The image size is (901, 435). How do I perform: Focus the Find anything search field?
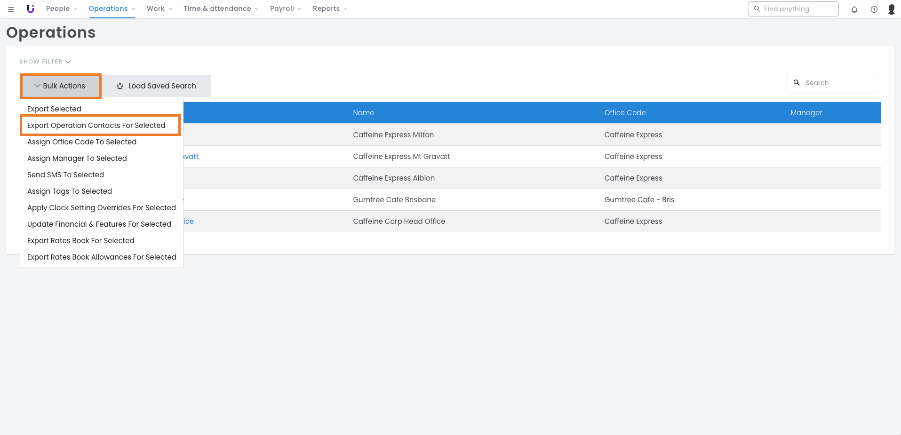coord(798,9)
